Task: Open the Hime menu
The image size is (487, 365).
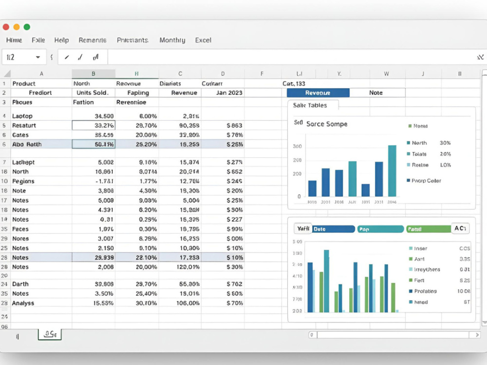Action: pyautogui.click(x=14, y=40)
